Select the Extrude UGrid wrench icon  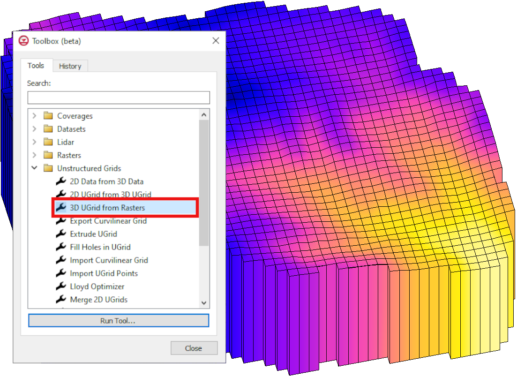(60, 234)
